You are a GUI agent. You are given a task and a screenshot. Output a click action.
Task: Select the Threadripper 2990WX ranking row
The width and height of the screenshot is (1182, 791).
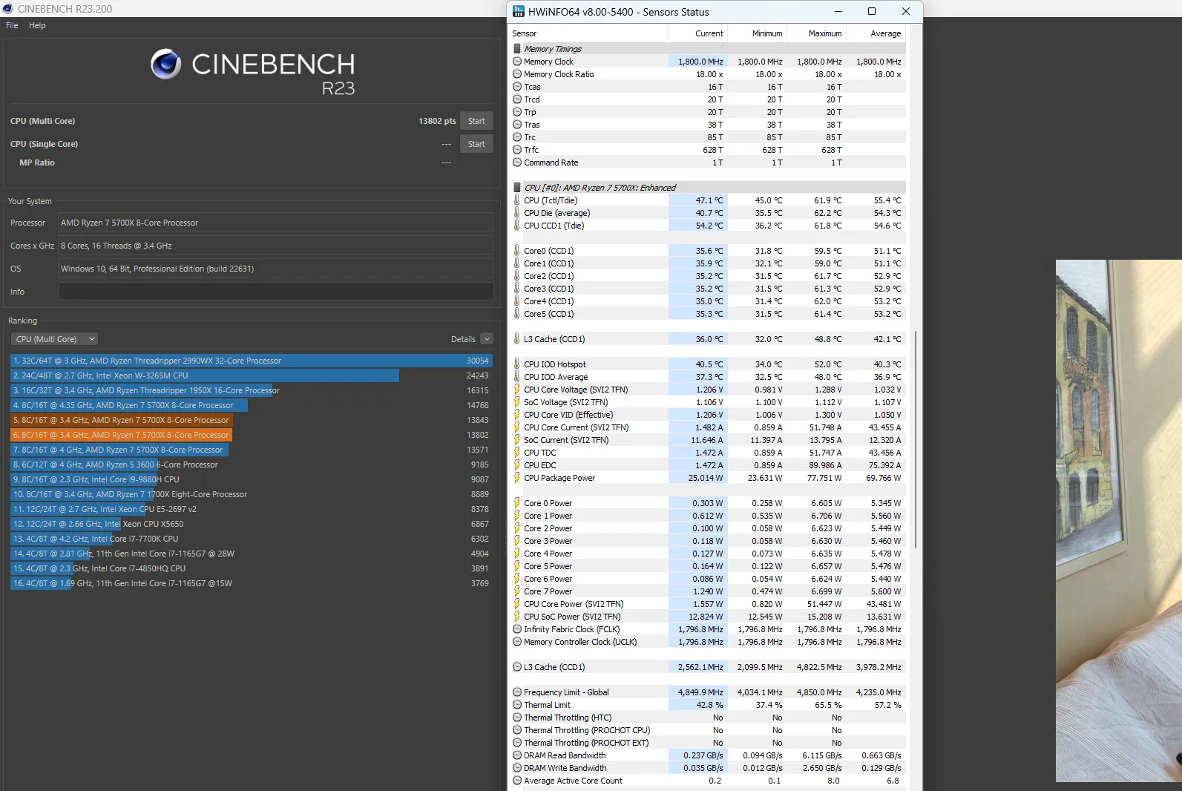click(252, 361)
